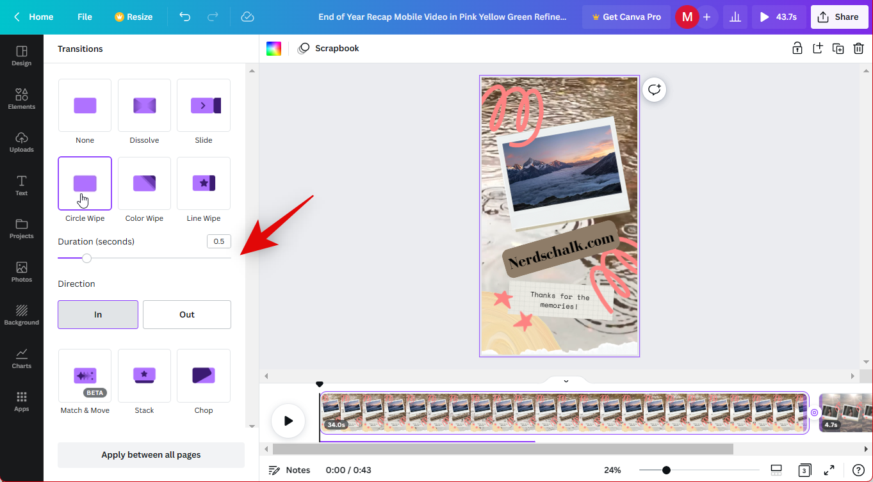Click the 24% zoom level

pos(612,470)
